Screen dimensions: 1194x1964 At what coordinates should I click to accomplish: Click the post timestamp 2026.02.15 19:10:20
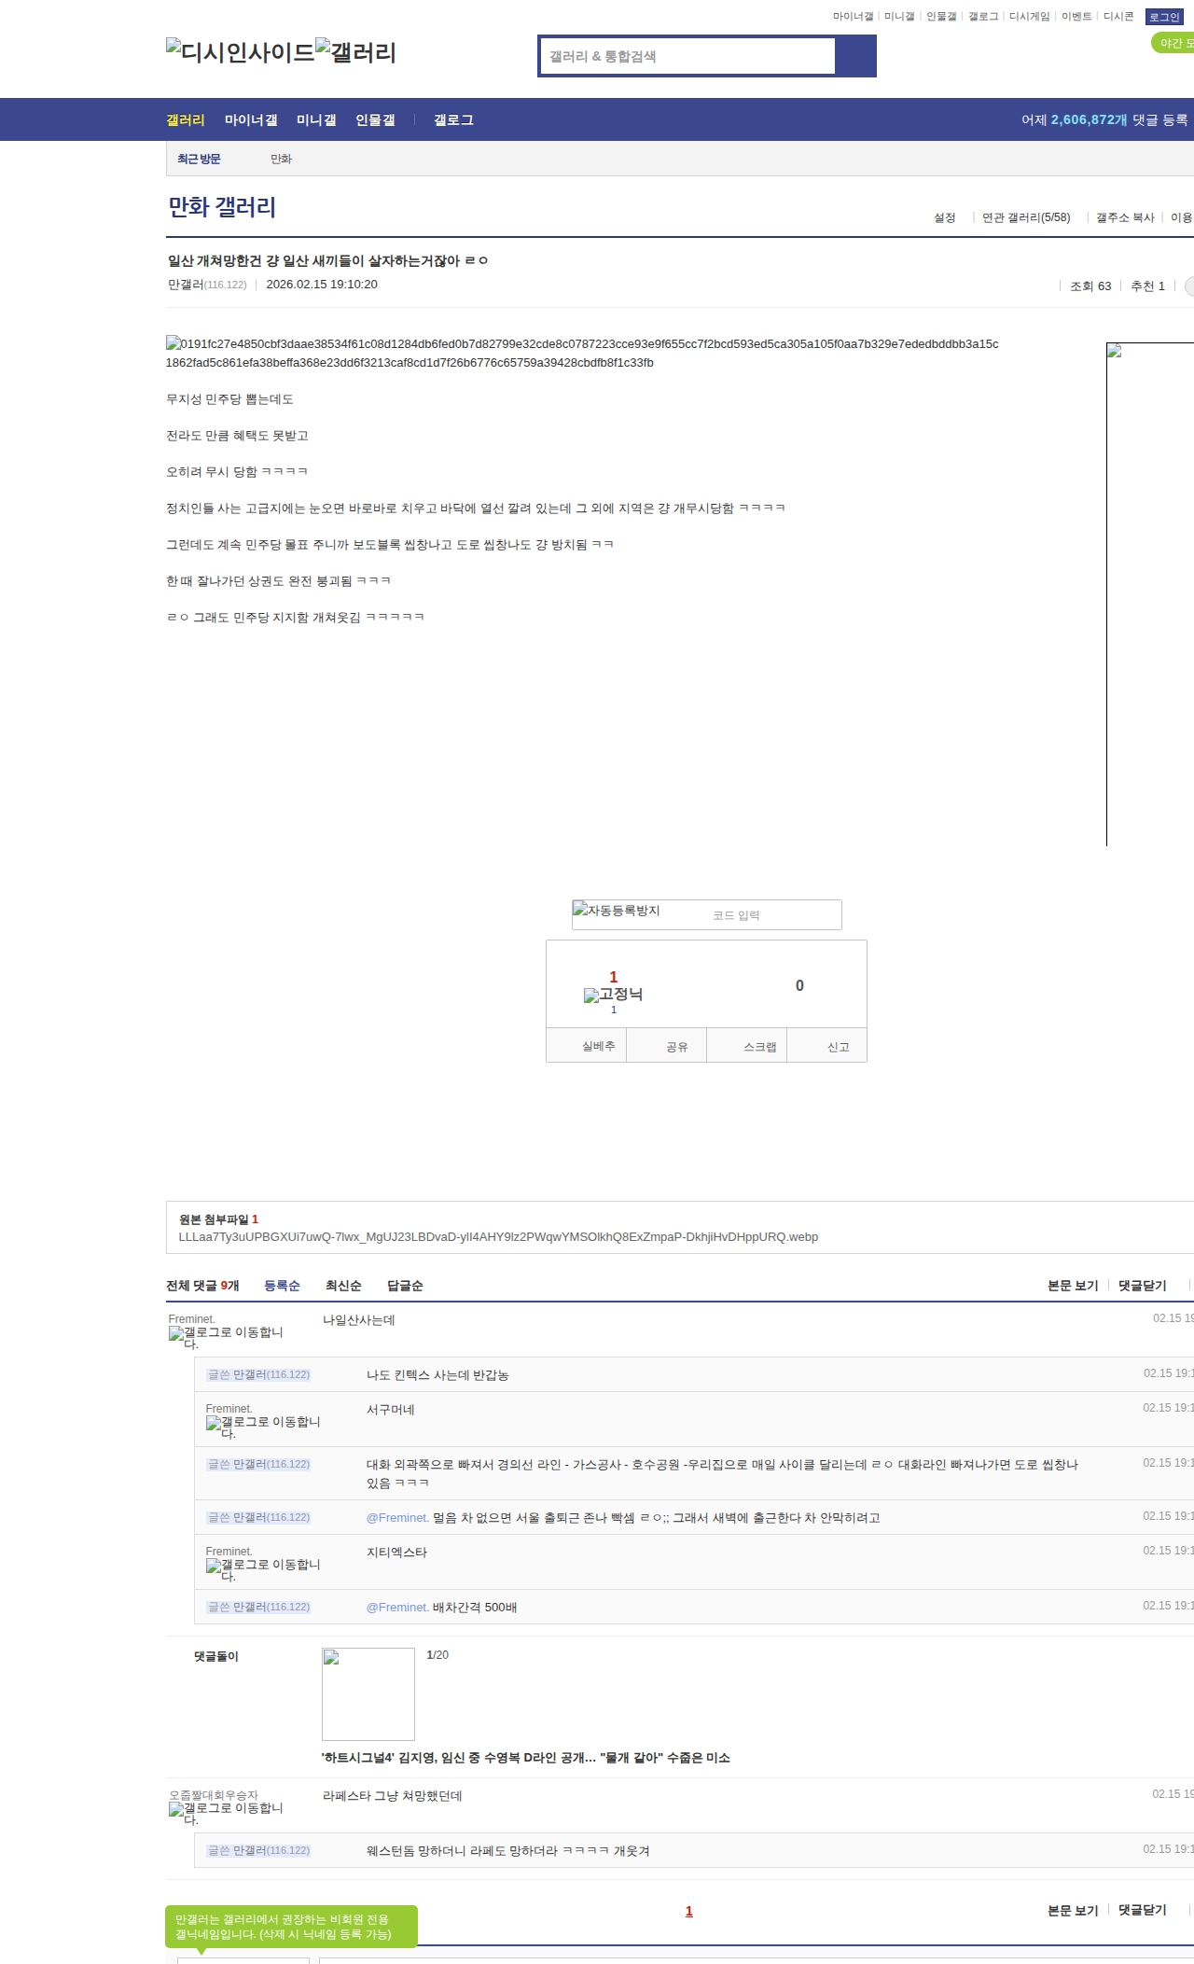[x=322, y=285]
